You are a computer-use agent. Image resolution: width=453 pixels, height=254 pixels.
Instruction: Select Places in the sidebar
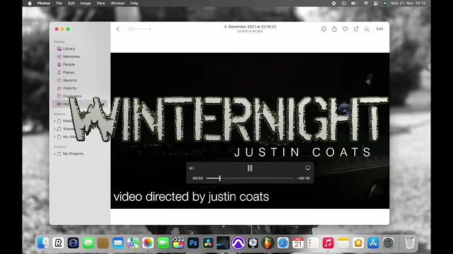click(69, 72)
